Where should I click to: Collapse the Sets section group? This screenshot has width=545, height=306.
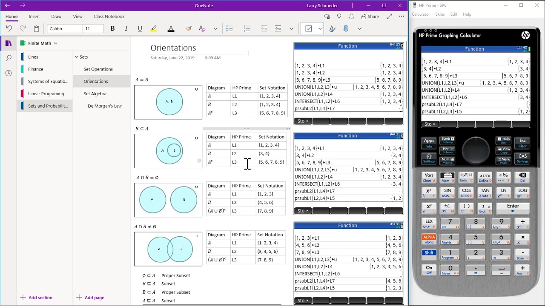click(x=76, y=57)
